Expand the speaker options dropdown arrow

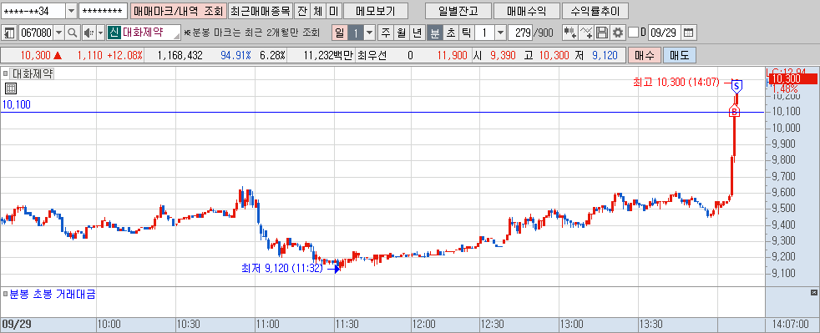pos(101,33)
